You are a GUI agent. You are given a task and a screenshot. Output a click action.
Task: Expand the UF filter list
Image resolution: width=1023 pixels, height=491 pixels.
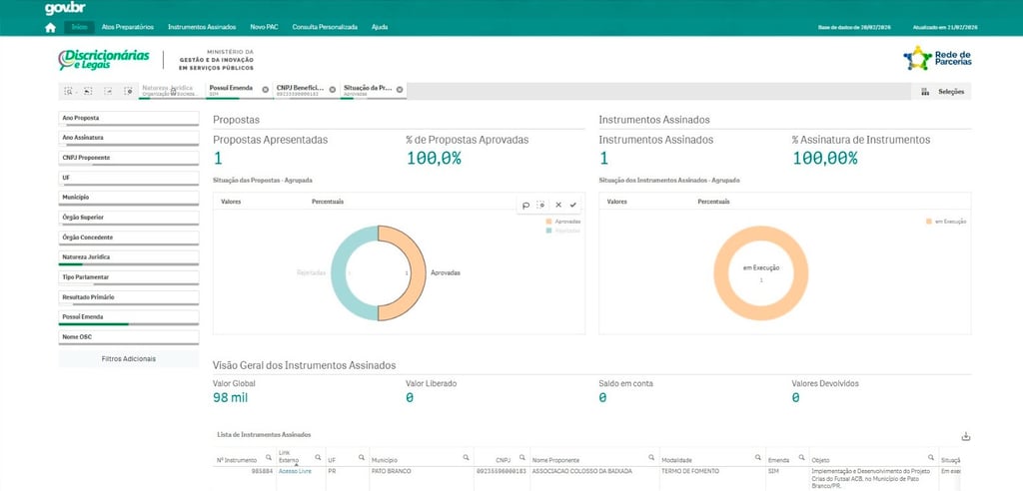(x=129, y=178)
